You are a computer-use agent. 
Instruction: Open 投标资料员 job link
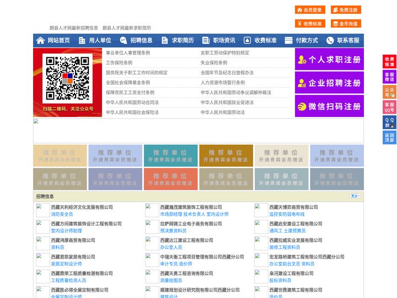pyautogui.click(x=280, y=280)
